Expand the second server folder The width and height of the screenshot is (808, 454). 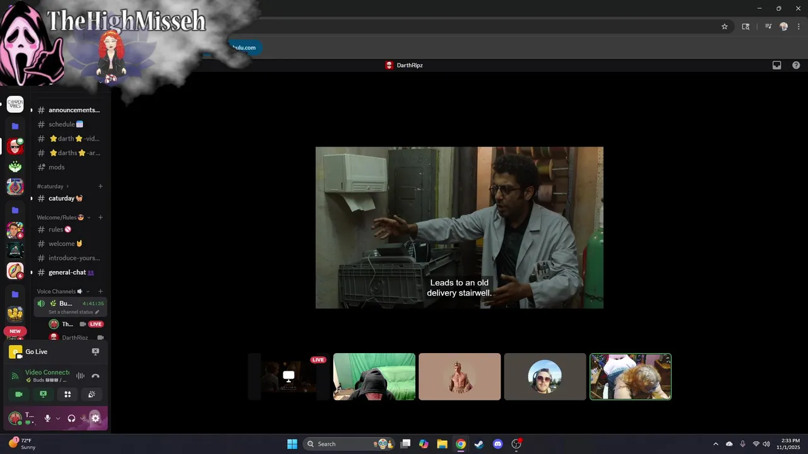[15, 210]
